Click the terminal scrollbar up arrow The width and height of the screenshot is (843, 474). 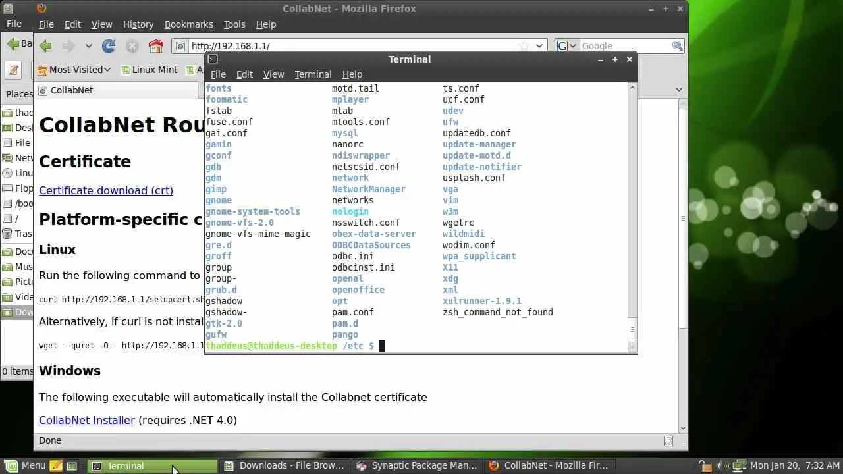(633, 88)
